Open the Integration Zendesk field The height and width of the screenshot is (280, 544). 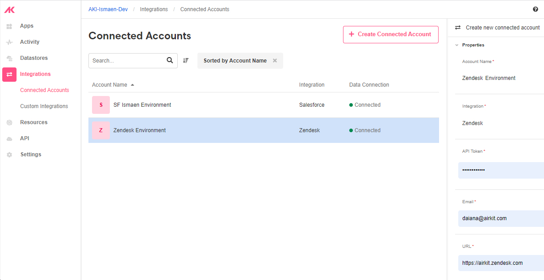tap(501, 123)
